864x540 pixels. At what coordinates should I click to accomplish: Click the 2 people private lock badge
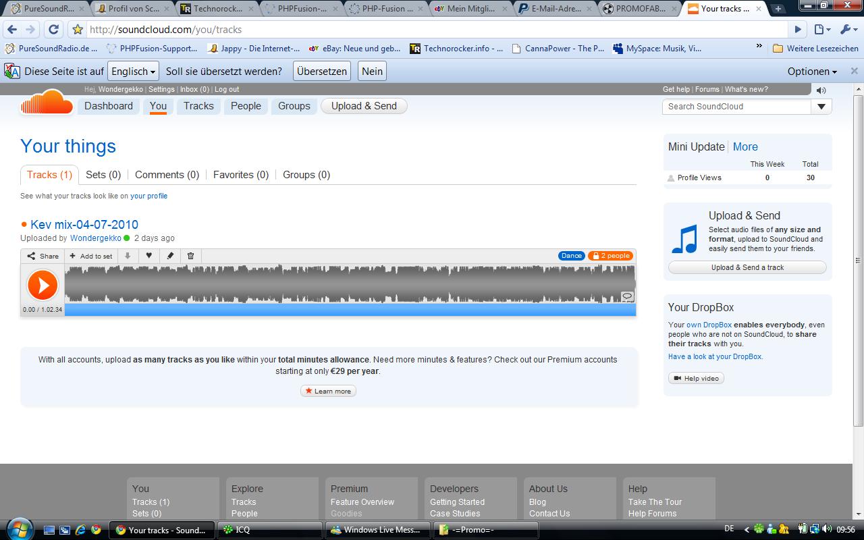[x=610, y=256]
